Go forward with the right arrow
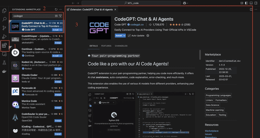Image resolution: width=260 pixels, height=138 pixels. (78, 3)
